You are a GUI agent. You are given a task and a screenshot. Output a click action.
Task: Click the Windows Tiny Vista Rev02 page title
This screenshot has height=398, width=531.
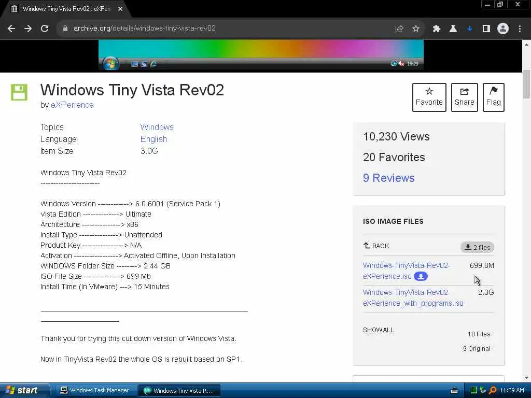[x=132, y=90]
